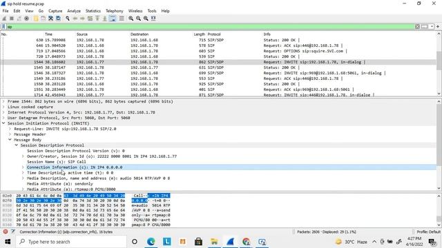
Task: Open the Statistics menu
Action: 93,11
